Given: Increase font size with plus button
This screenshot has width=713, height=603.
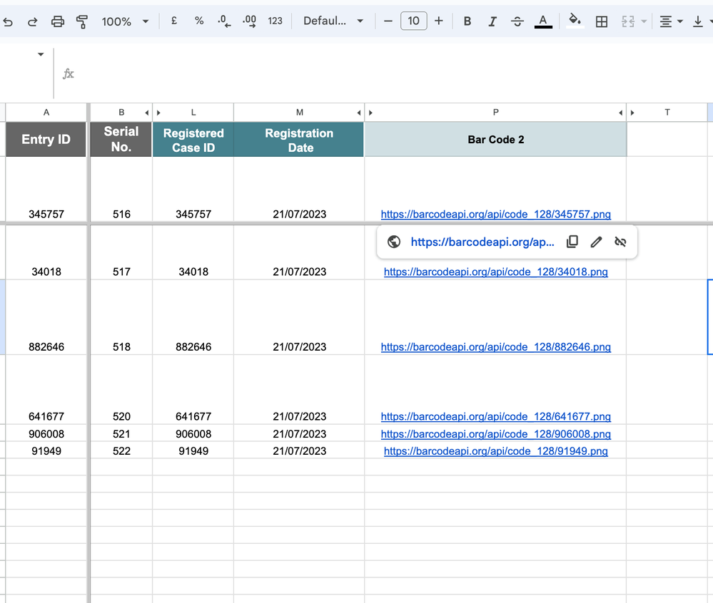Looking at the screenshot, I should click(x=438, y=21).
